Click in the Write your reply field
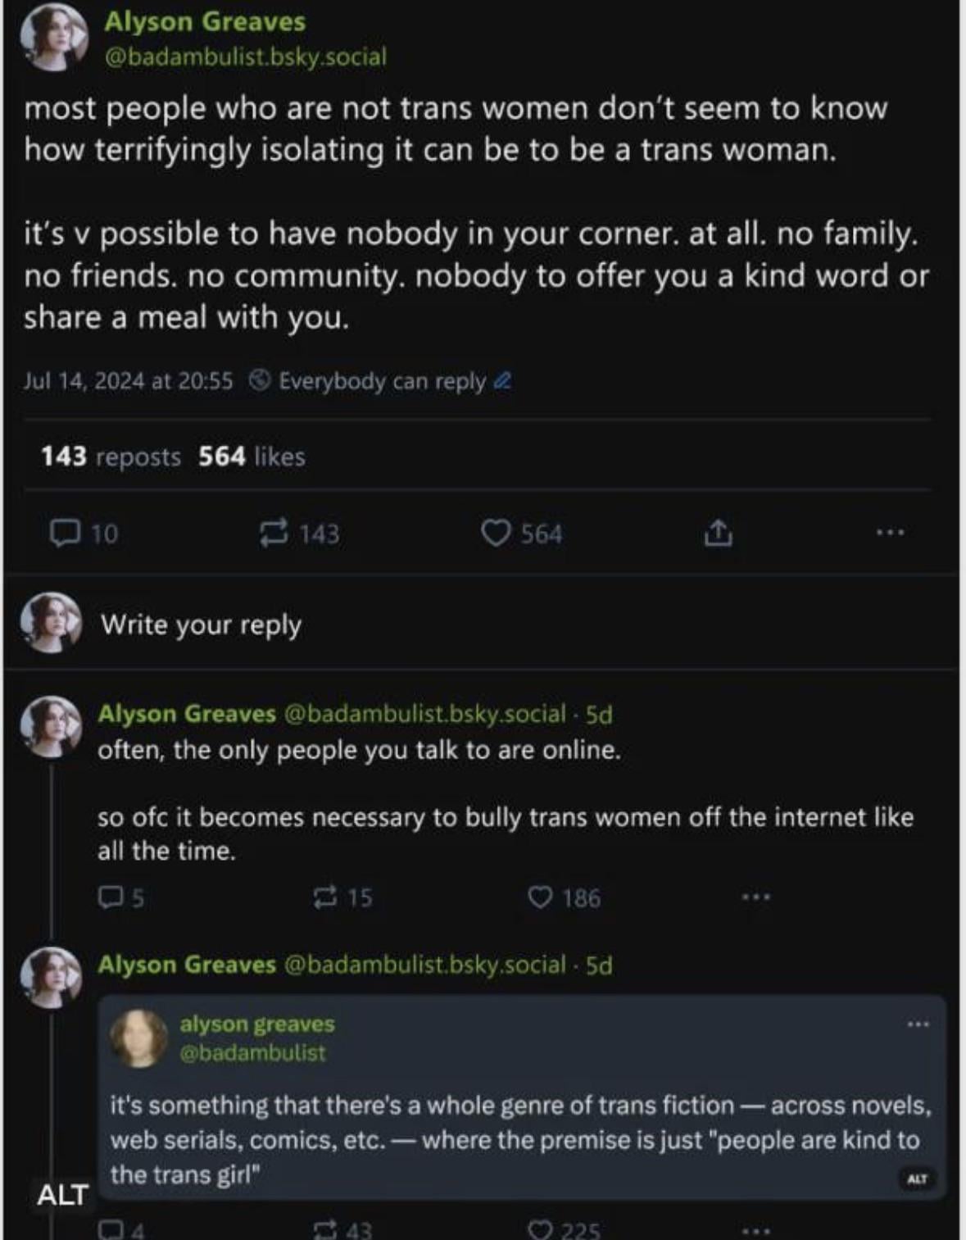Image resolution: width=966 pixels, height=1240 pixels. coord(201,625)
